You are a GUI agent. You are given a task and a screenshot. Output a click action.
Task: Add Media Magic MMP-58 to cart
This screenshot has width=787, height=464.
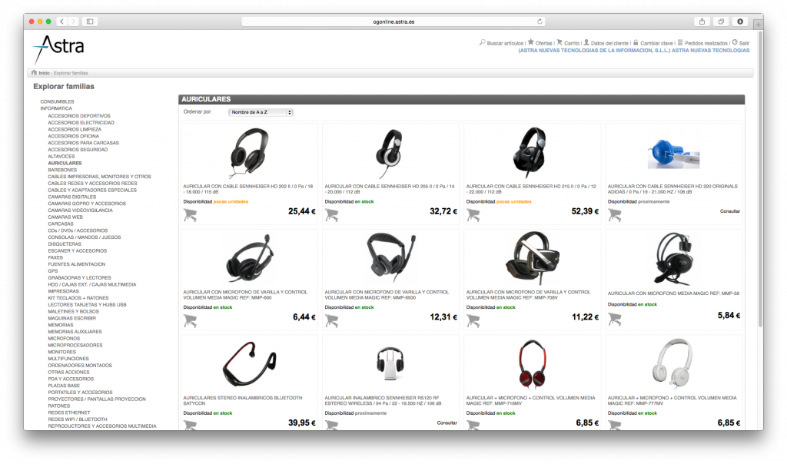[614, 319]
